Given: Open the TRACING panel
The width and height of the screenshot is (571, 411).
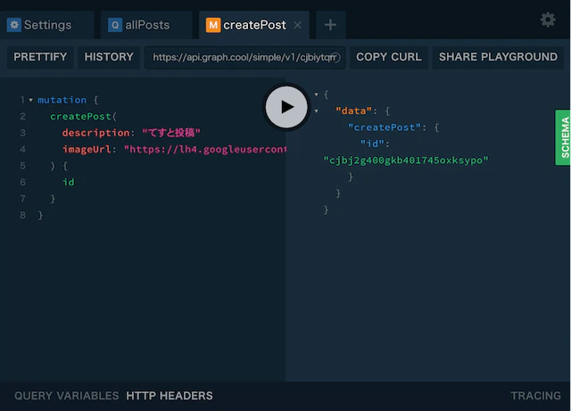Looking at the screenshot, I should [535, 396].
